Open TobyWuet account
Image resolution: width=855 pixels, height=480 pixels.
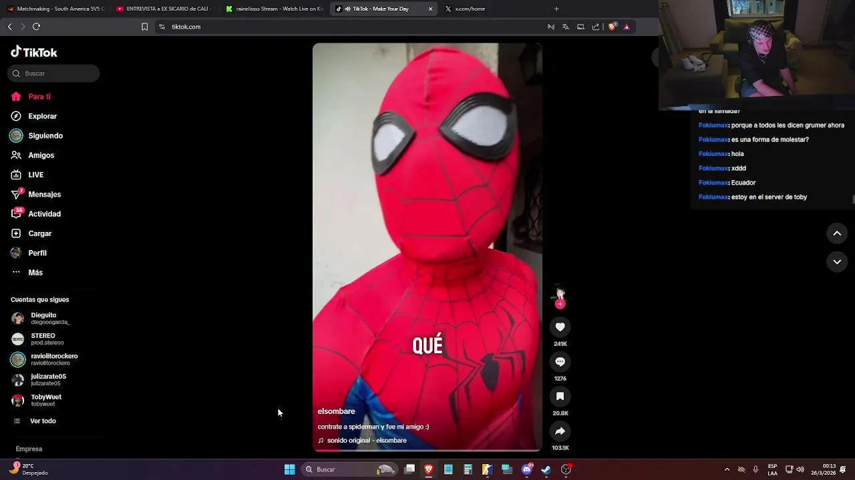click(x=36, y=400)
